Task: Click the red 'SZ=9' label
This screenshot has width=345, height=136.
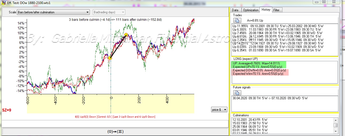Action: point(7,110)
